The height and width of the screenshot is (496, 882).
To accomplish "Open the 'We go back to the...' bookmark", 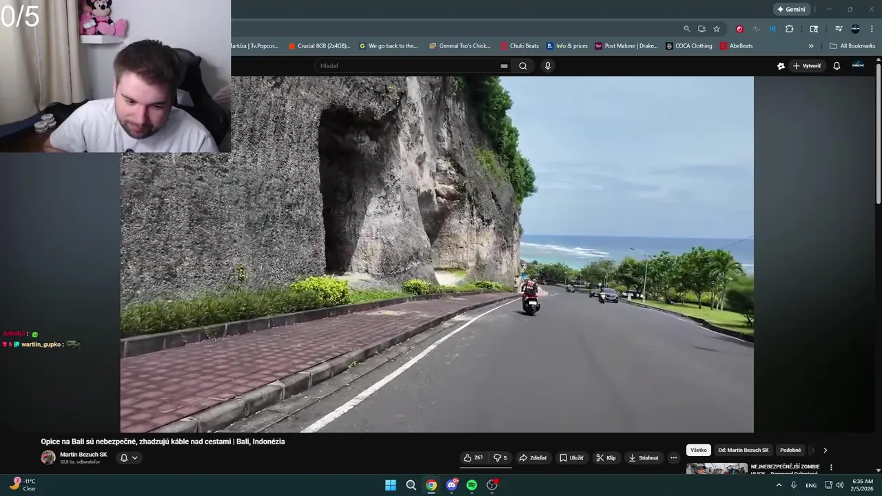I will [389, 46].
